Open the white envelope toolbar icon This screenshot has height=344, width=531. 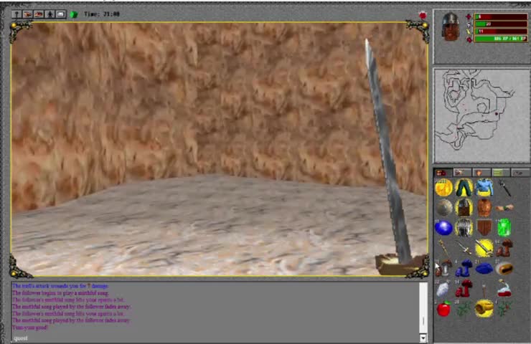pyautogui.click(x=61, y=14)
